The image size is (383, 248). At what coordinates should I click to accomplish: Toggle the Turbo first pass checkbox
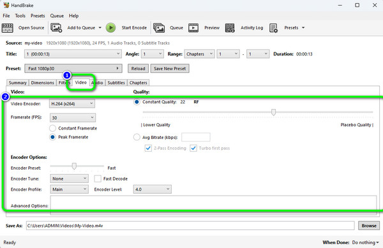coord(193,148)
